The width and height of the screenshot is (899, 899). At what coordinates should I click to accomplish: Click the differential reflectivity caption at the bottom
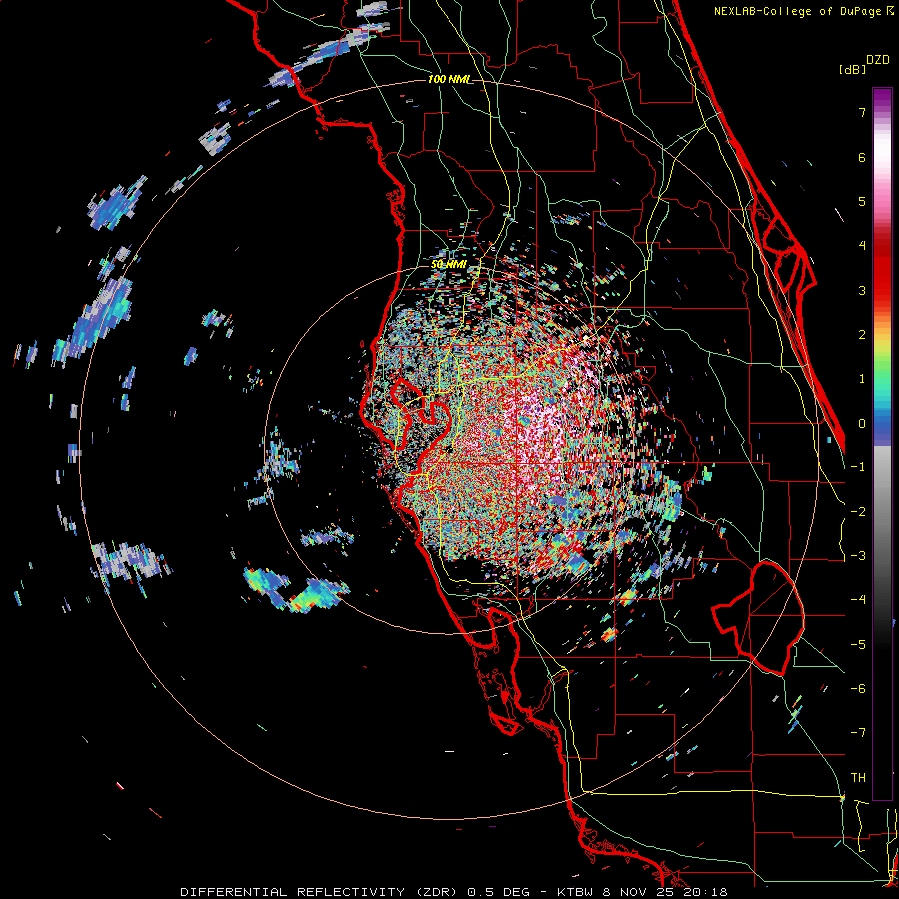point(453,892)
